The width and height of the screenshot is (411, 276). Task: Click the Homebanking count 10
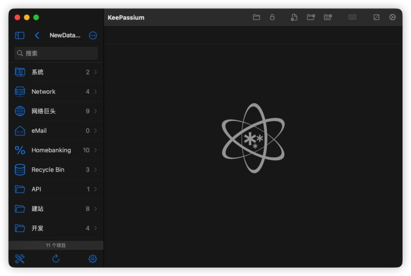pyautogui.click(x=86, y=150)
